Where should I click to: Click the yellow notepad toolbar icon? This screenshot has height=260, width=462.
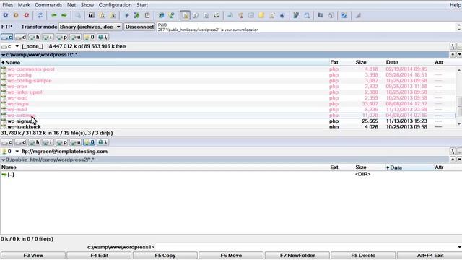261,15
